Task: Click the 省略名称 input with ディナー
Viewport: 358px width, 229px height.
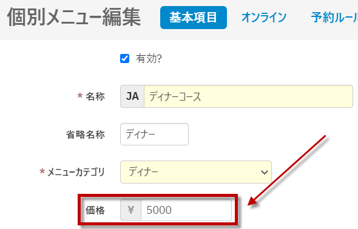Action: 154,134
